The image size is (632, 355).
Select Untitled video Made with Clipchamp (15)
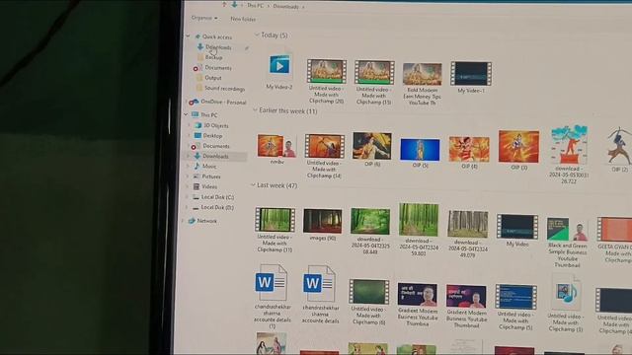pyautogui.click(x=374, y=72)
